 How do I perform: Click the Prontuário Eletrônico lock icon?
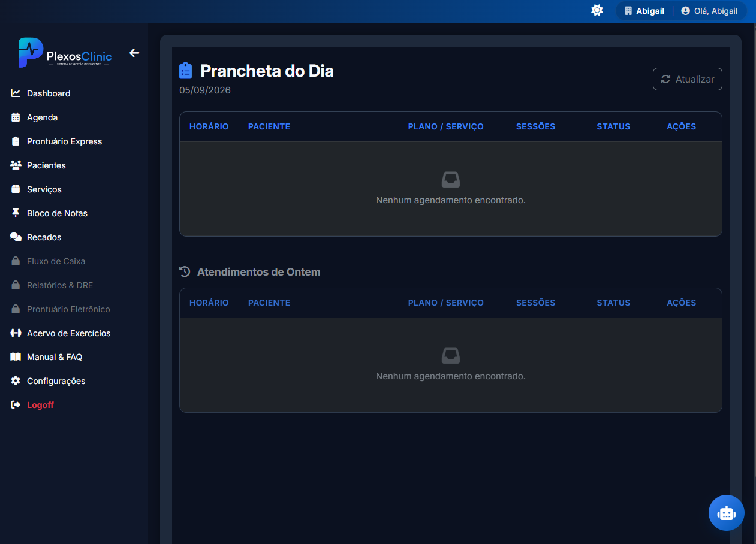coord(16,309)
